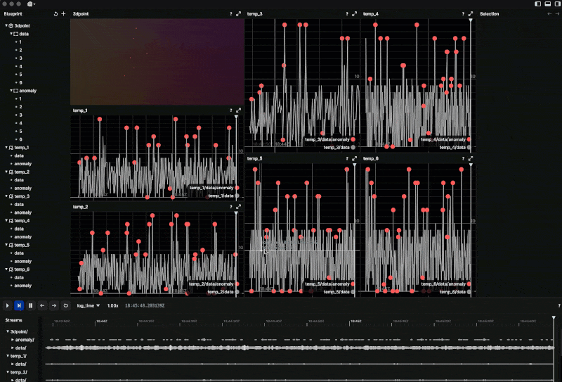Select the temp_2 view title tab
562x382 pixels.
[x=80, y=208]
